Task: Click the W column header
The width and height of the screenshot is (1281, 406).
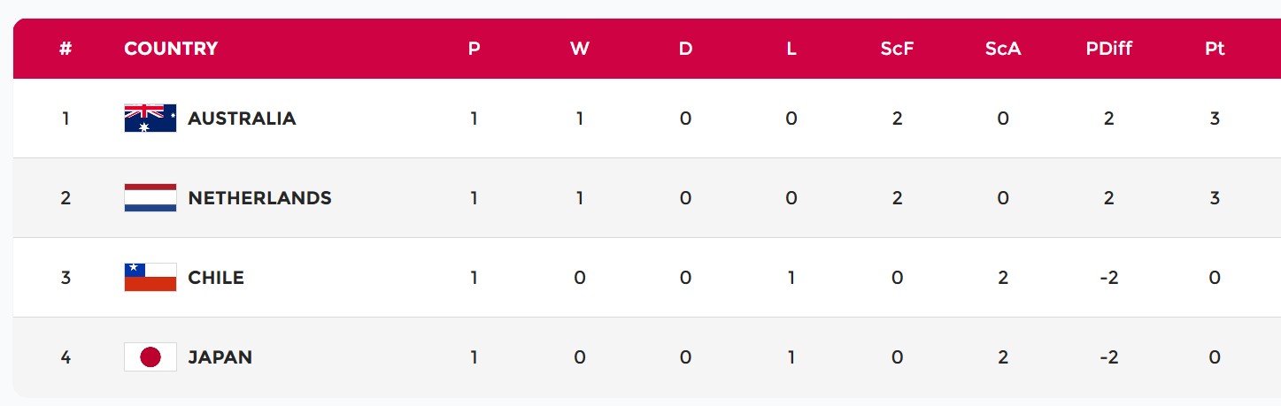Action: tap(580, 49)
